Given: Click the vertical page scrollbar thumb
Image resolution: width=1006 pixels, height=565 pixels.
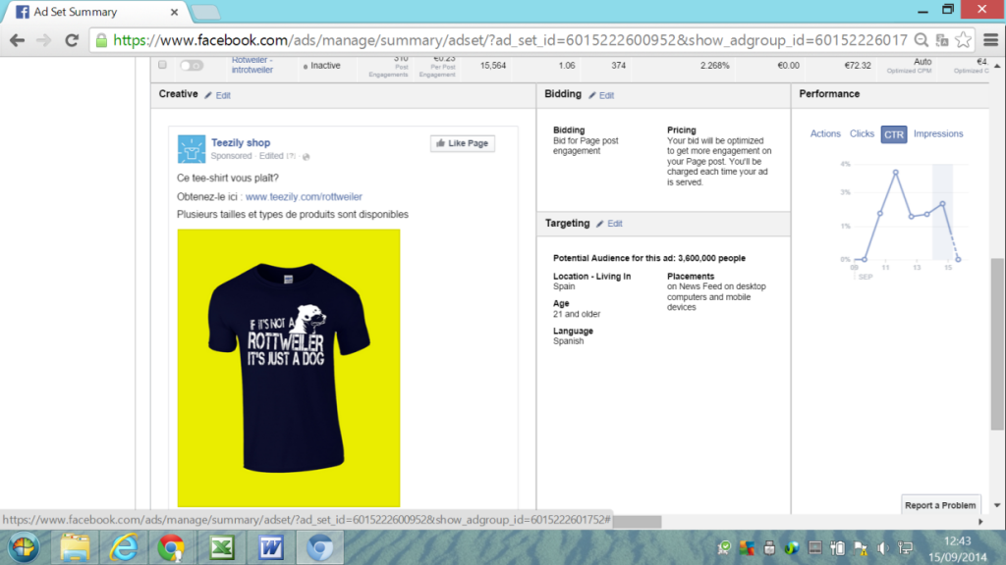Looking at the screenshot, I should point(996,343).
